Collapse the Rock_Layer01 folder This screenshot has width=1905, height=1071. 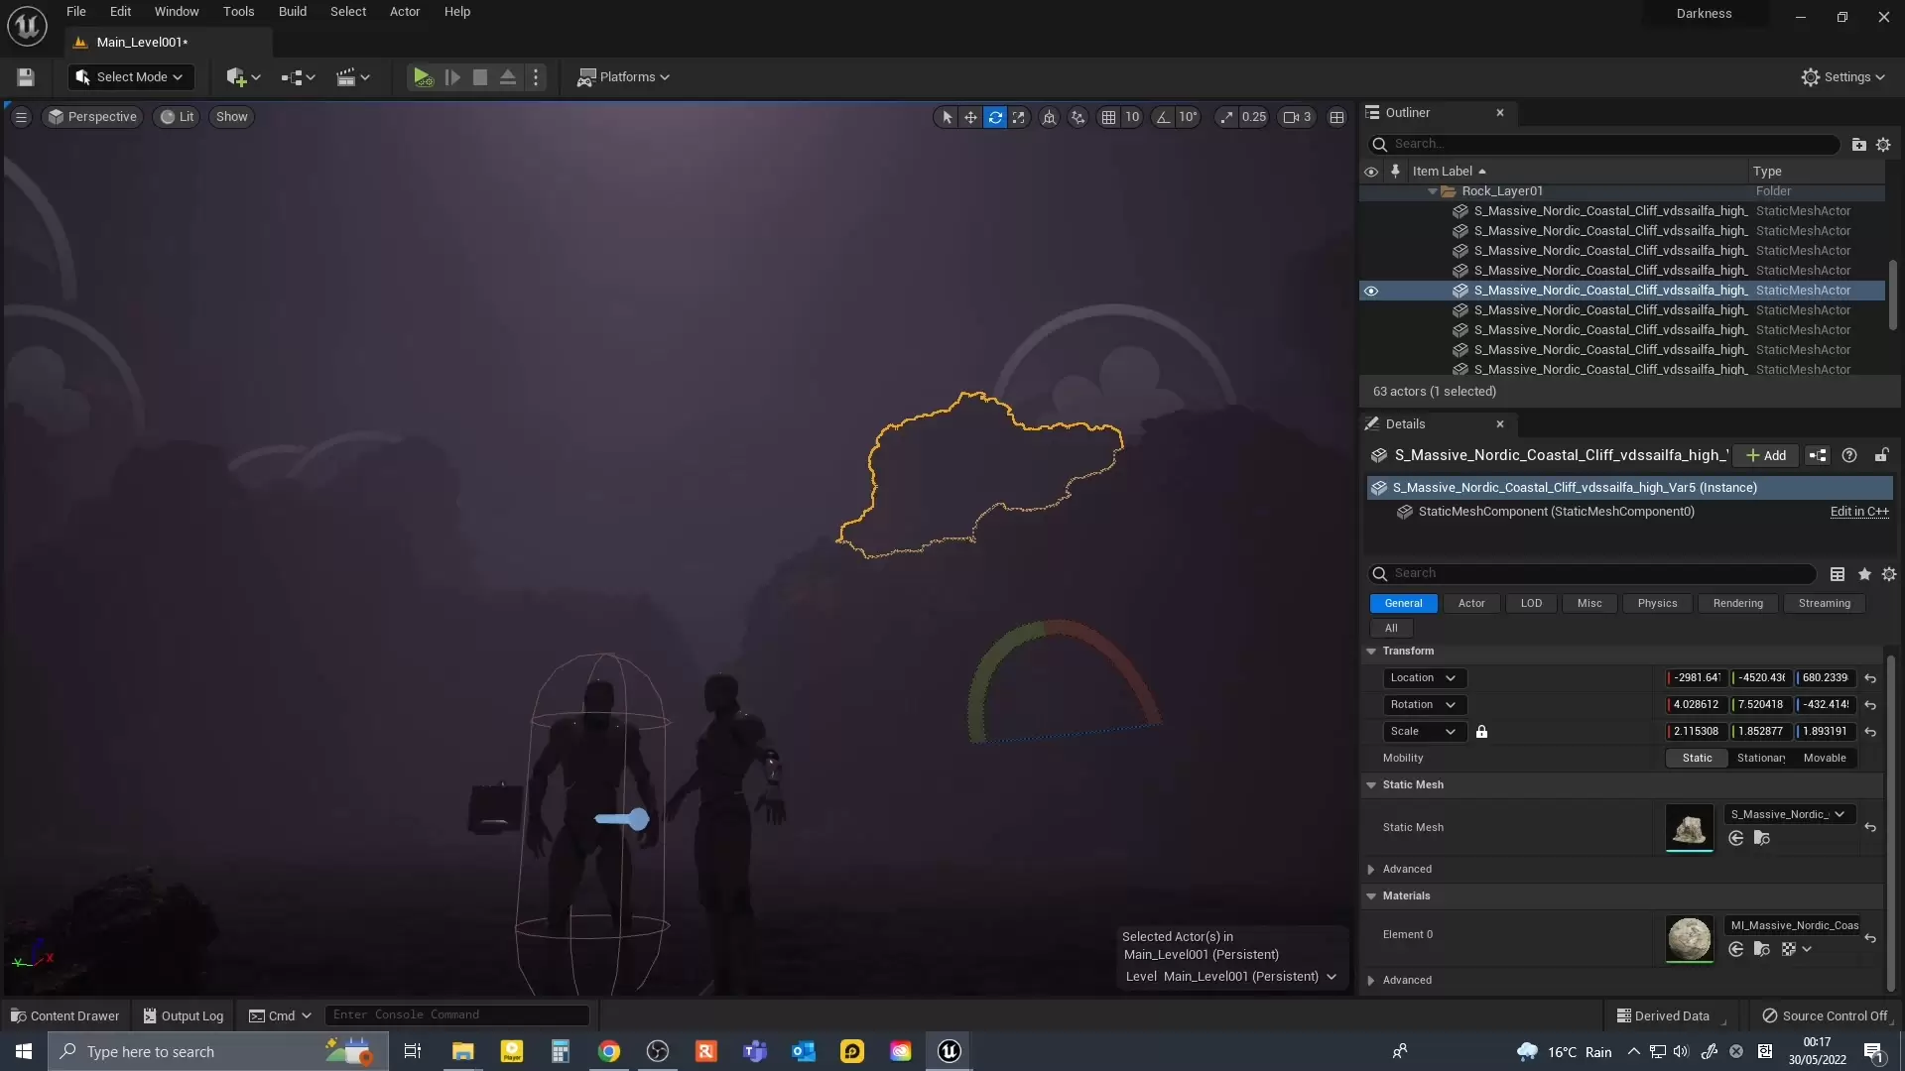click(1432, 191)
